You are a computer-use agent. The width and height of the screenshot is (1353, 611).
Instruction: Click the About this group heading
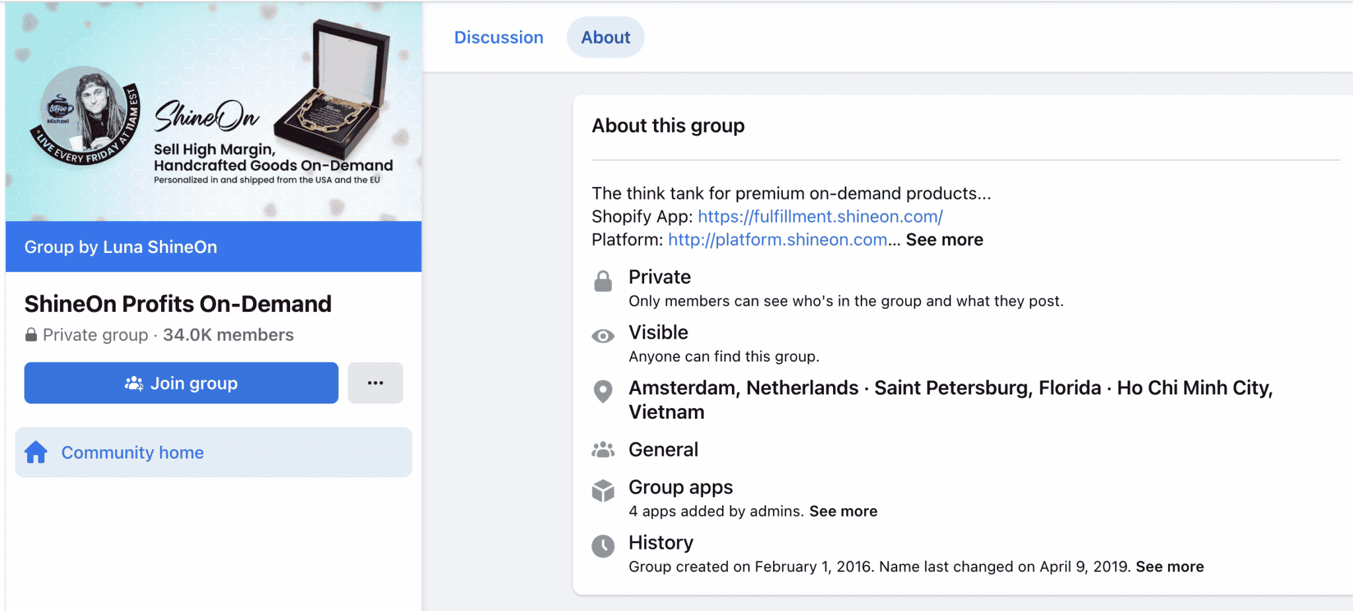[x=668, y=126]
